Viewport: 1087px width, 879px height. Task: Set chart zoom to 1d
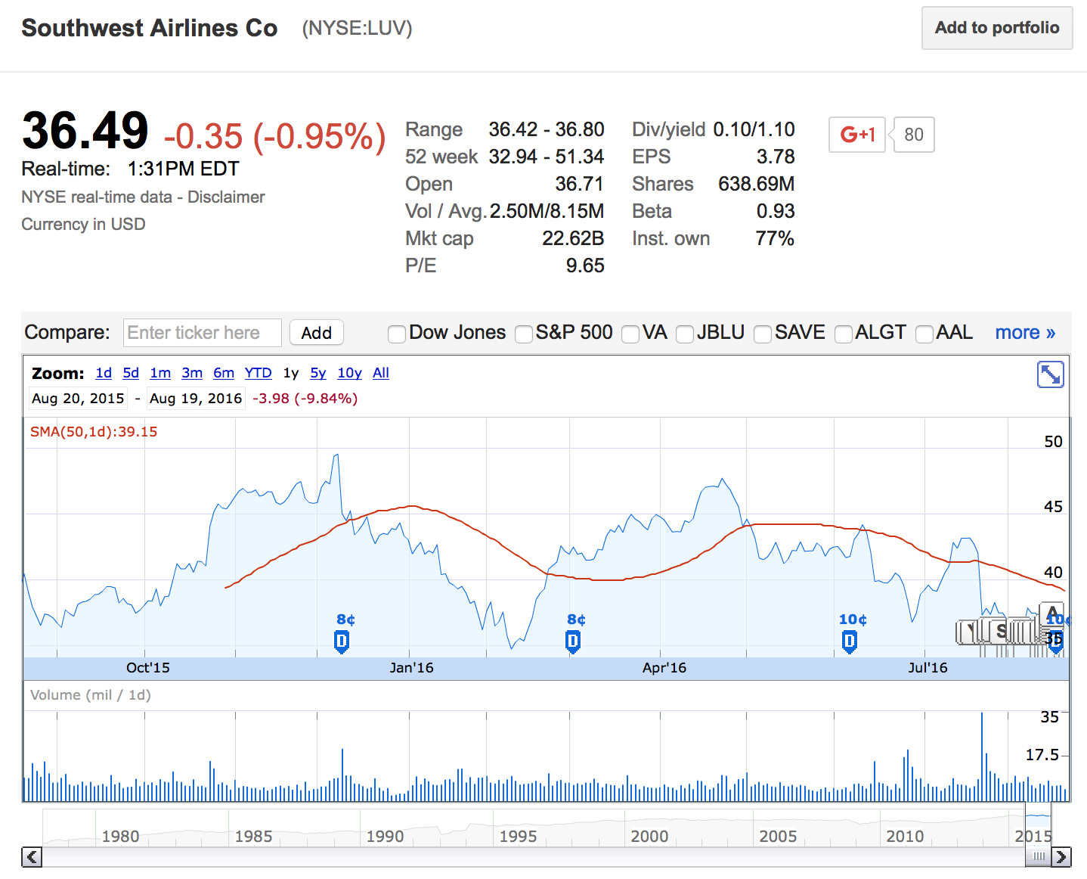coord(104,373)
